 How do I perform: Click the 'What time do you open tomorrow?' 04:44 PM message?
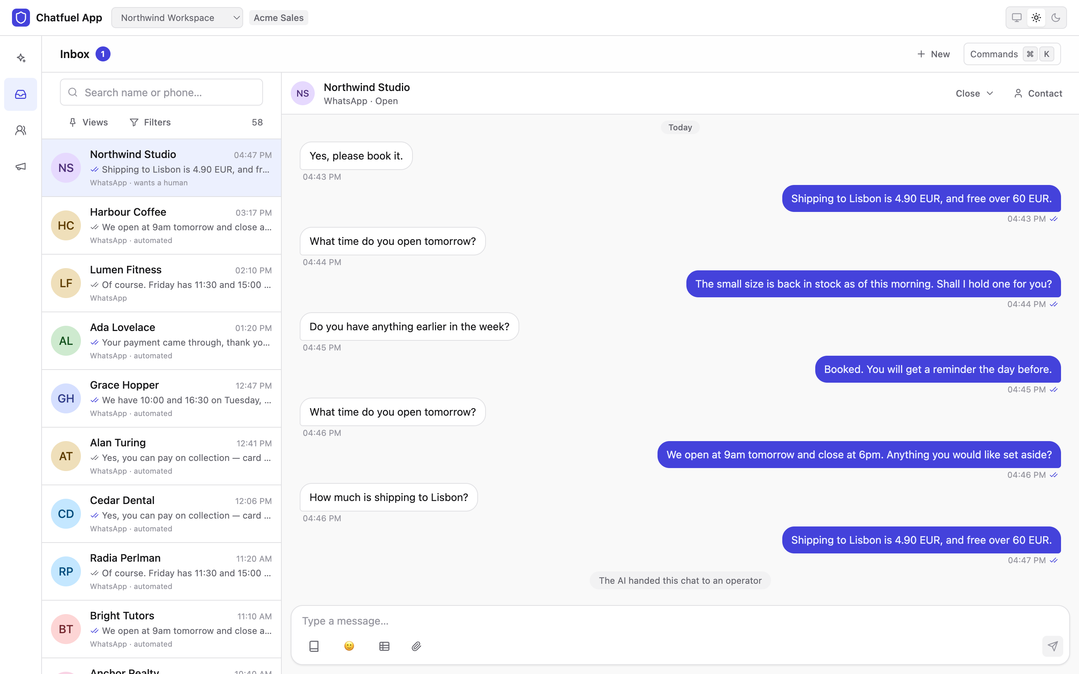(392, 241)
